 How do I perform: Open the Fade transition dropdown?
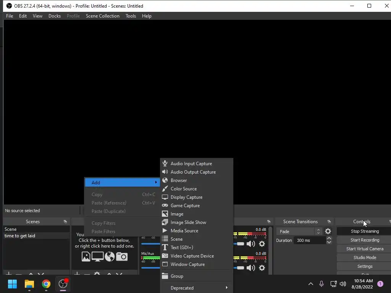pos(299,232)
